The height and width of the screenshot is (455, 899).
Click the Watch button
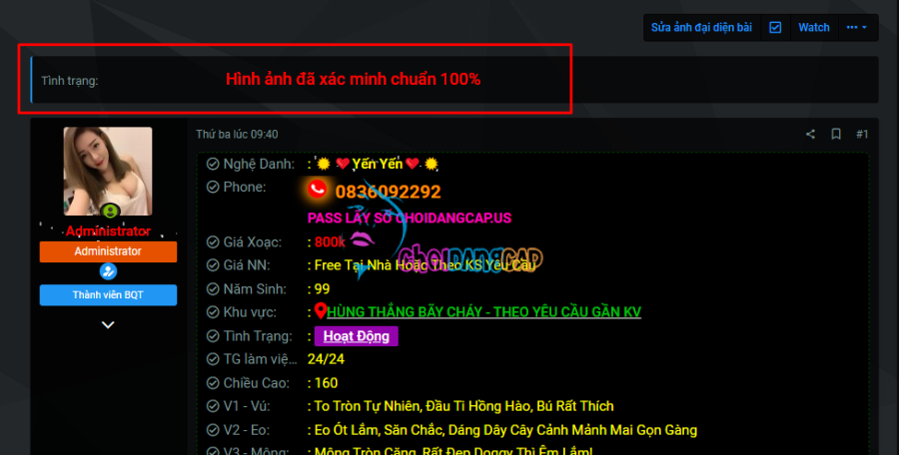[814, 28]
